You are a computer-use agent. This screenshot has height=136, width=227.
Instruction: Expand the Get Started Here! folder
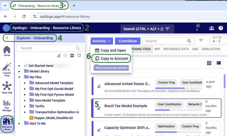click(19, 66)
